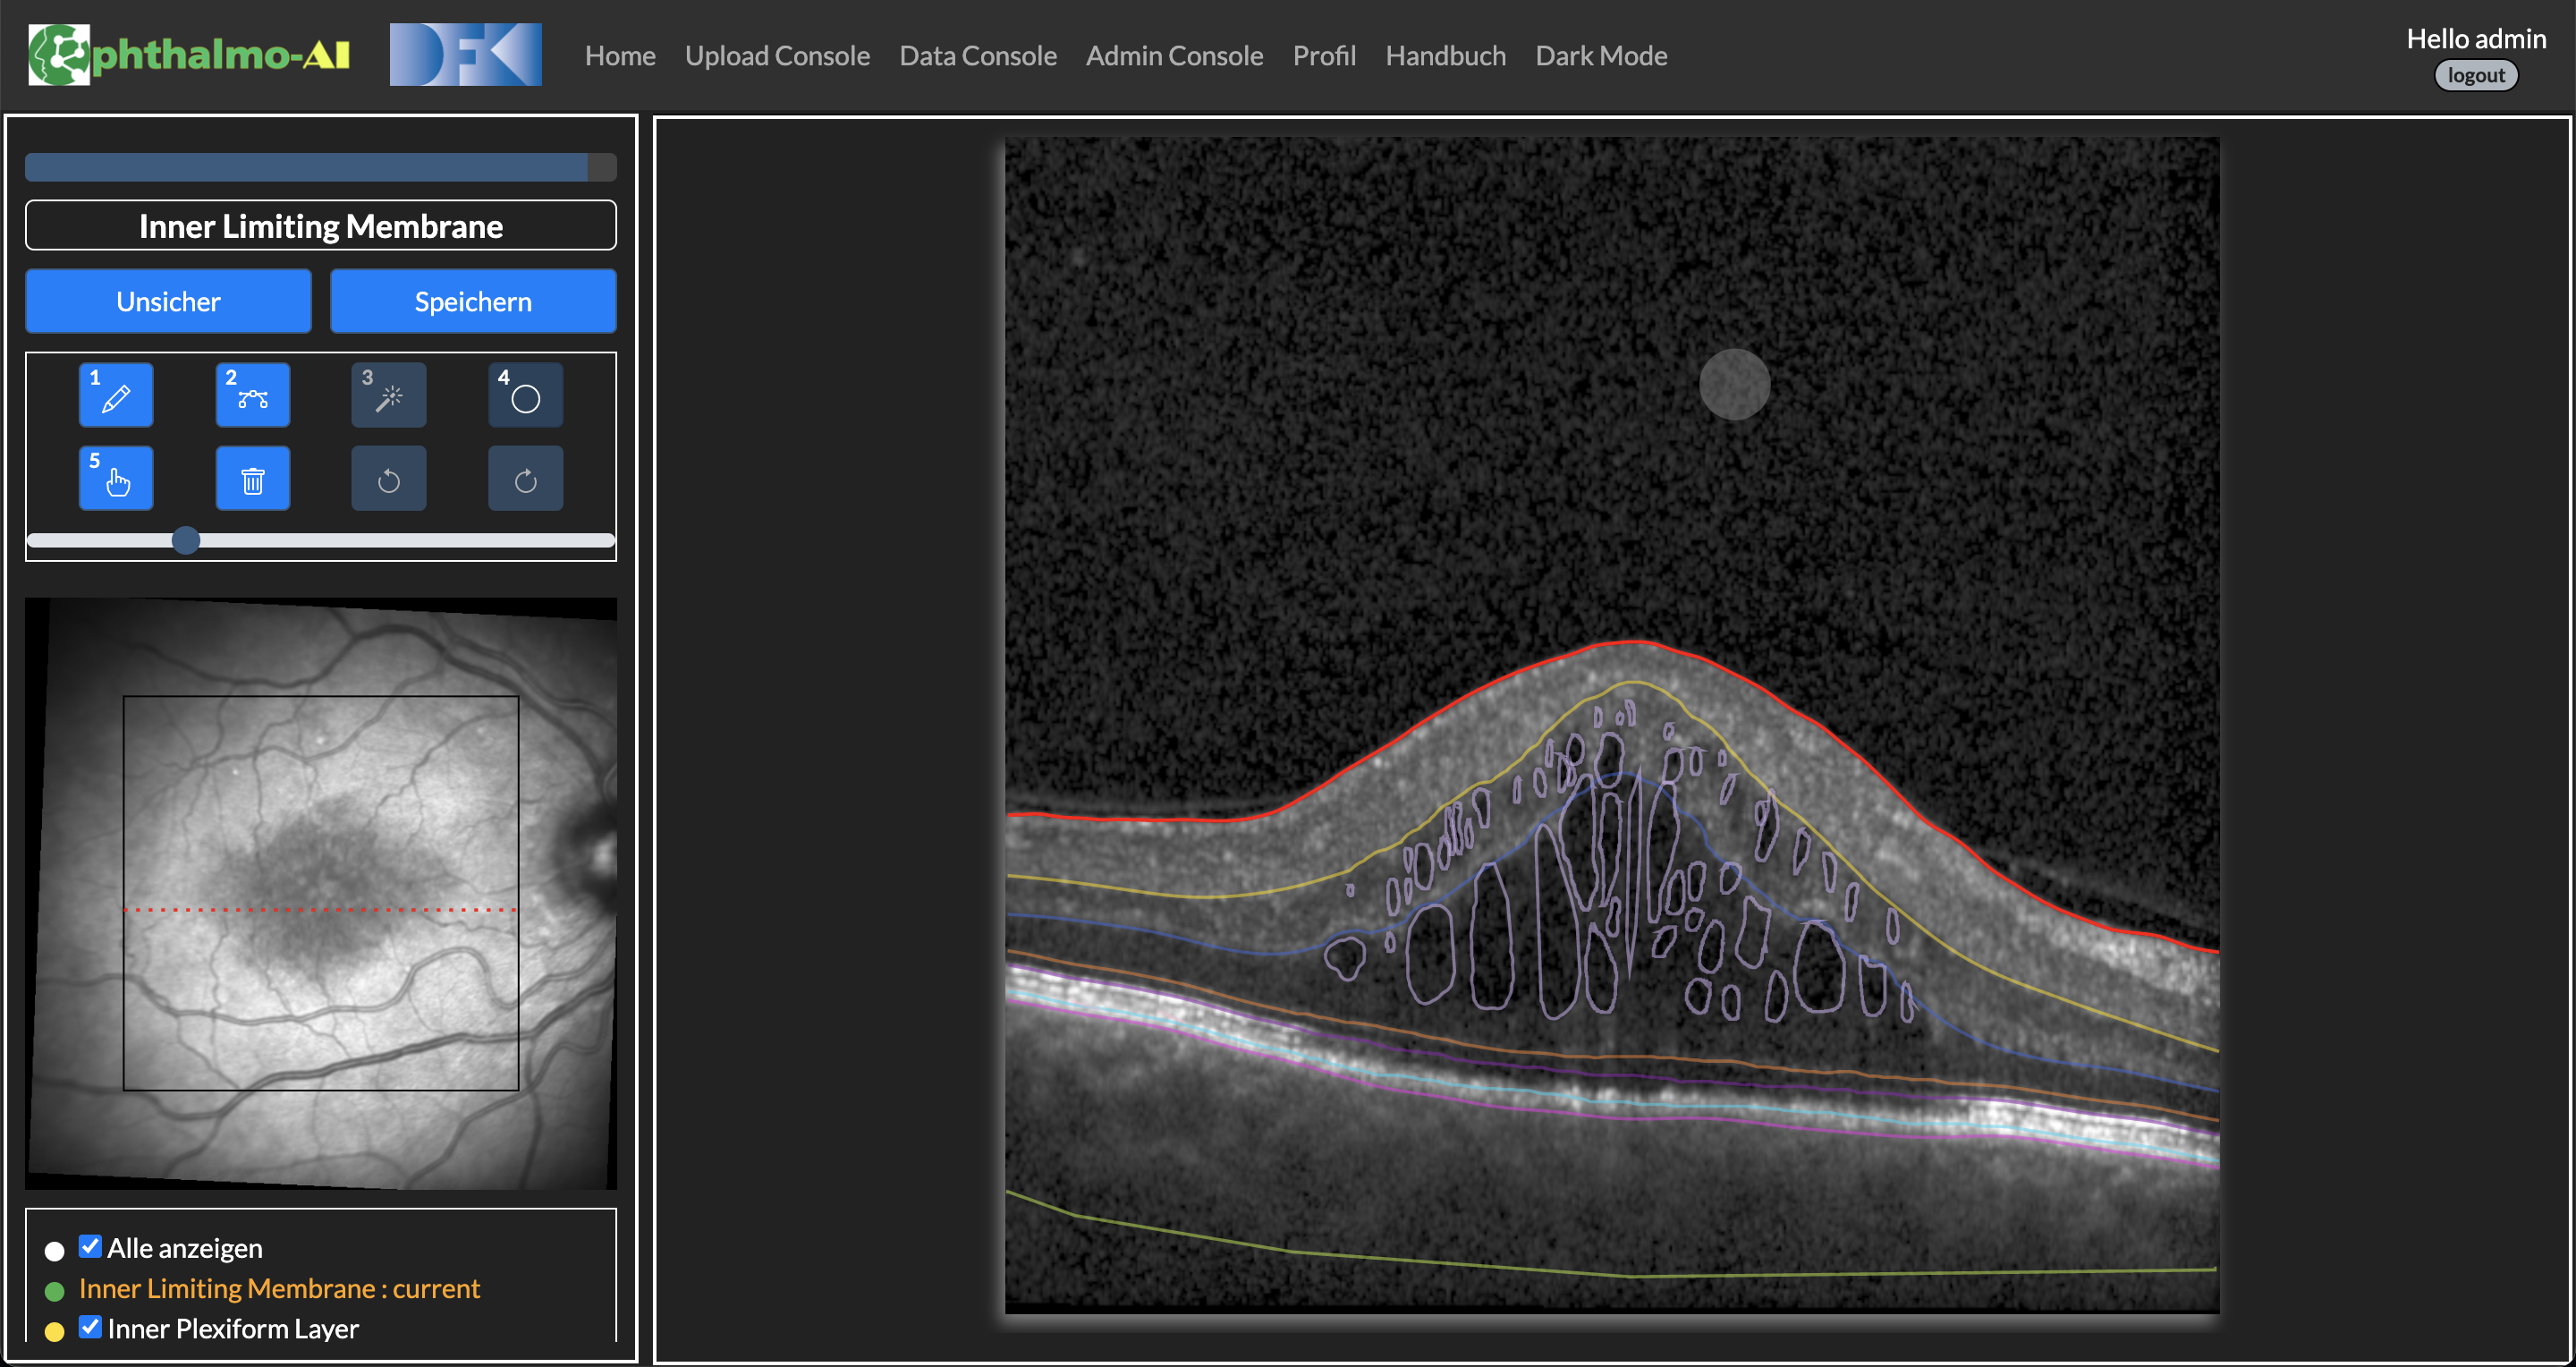Open the Home page
Image resolution: width=2576 pixels, height=1367 pixels.
[x=620, y=55]
